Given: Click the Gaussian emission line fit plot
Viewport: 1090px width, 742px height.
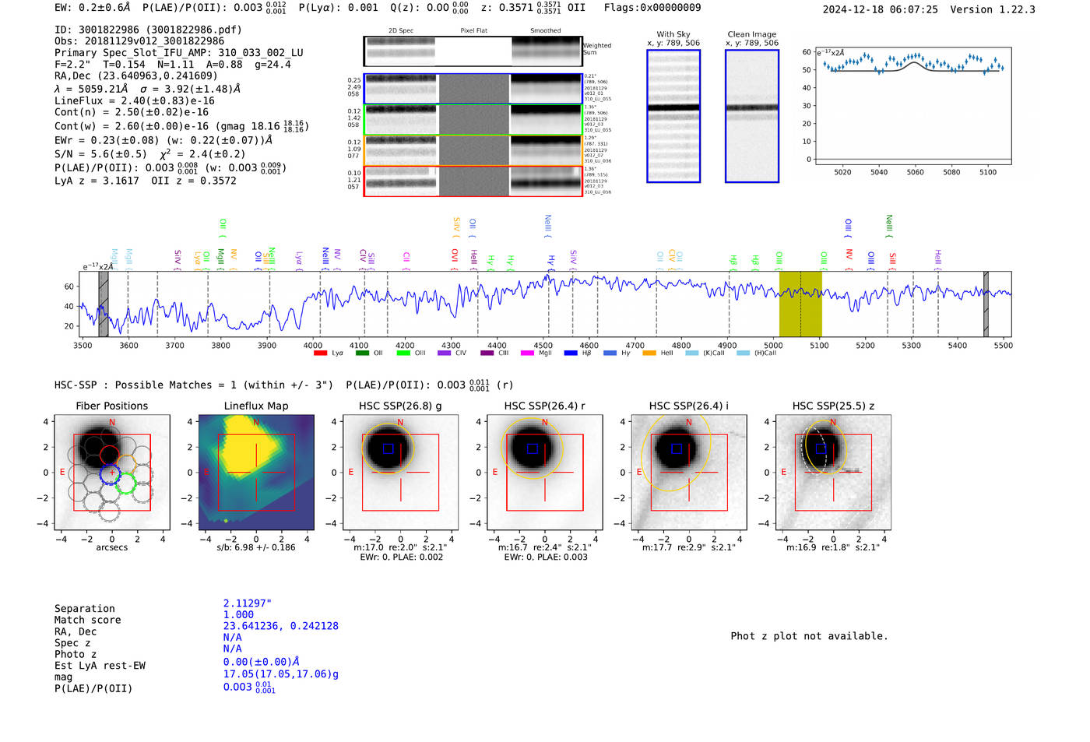Looking at the screenshot, I should click(x=912, y=106).
